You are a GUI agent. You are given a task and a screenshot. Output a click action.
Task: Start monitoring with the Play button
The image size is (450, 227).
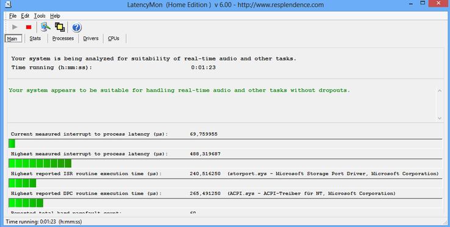[x=15, y=27]
